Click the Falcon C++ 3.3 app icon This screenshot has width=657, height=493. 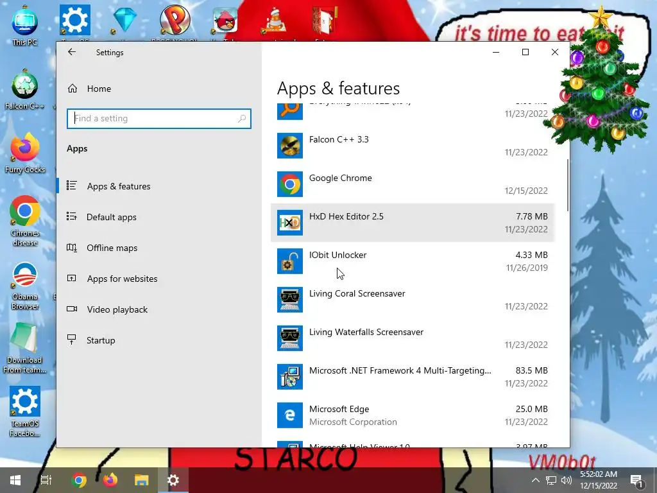(289, 146)
